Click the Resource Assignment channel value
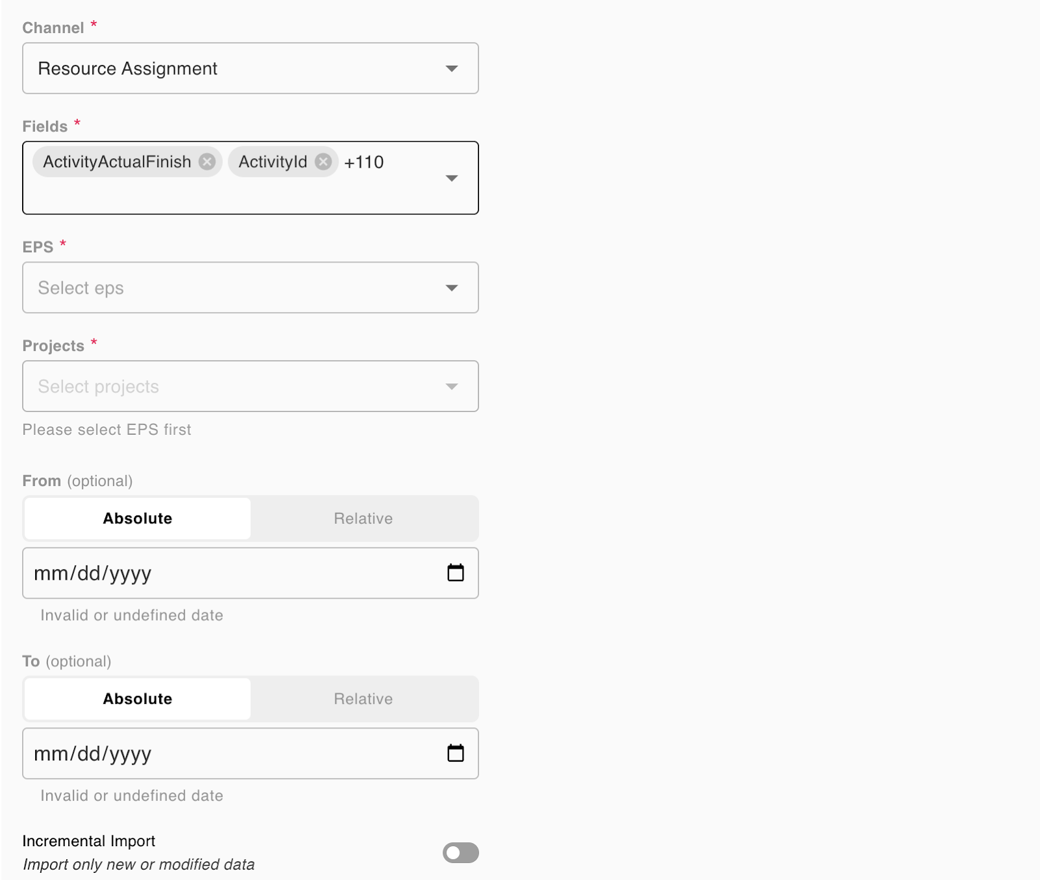The width and height of the screenshot is (1040, 880). coord(128,68)
